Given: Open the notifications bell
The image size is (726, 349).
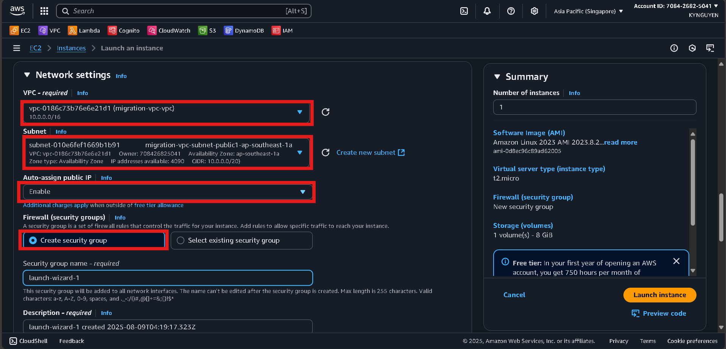Looking at the screenshot, I should pos(487,11).
